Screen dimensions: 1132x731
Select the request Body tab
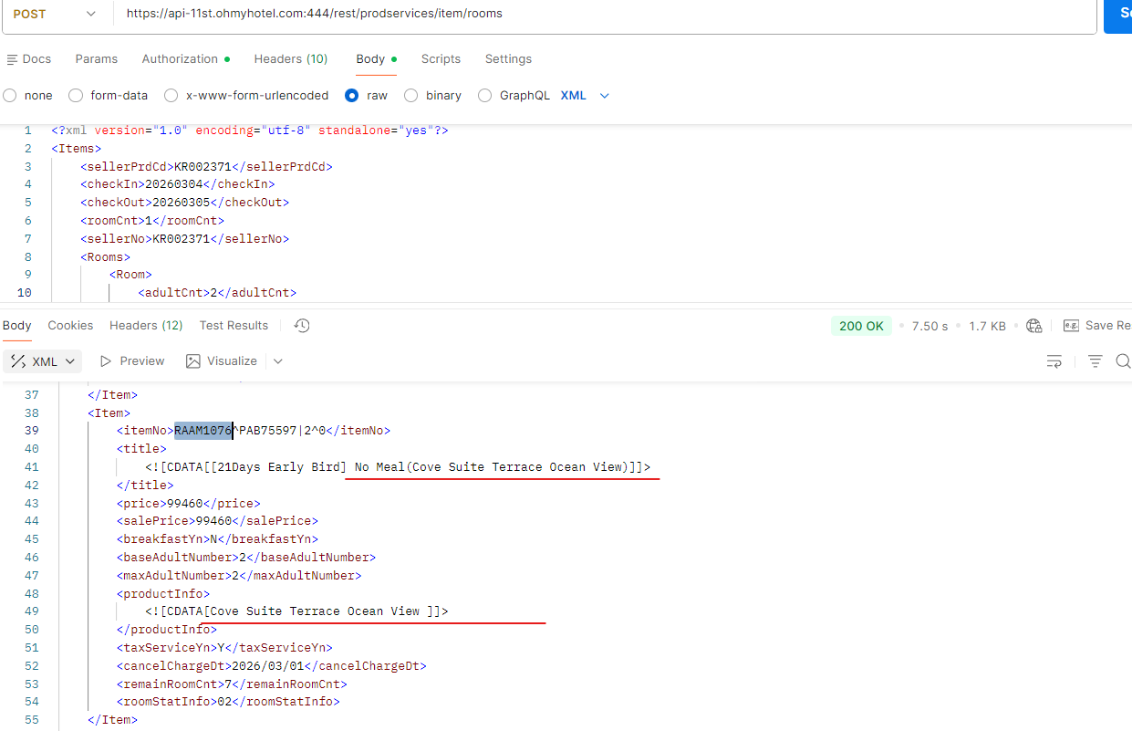[376, 58]
